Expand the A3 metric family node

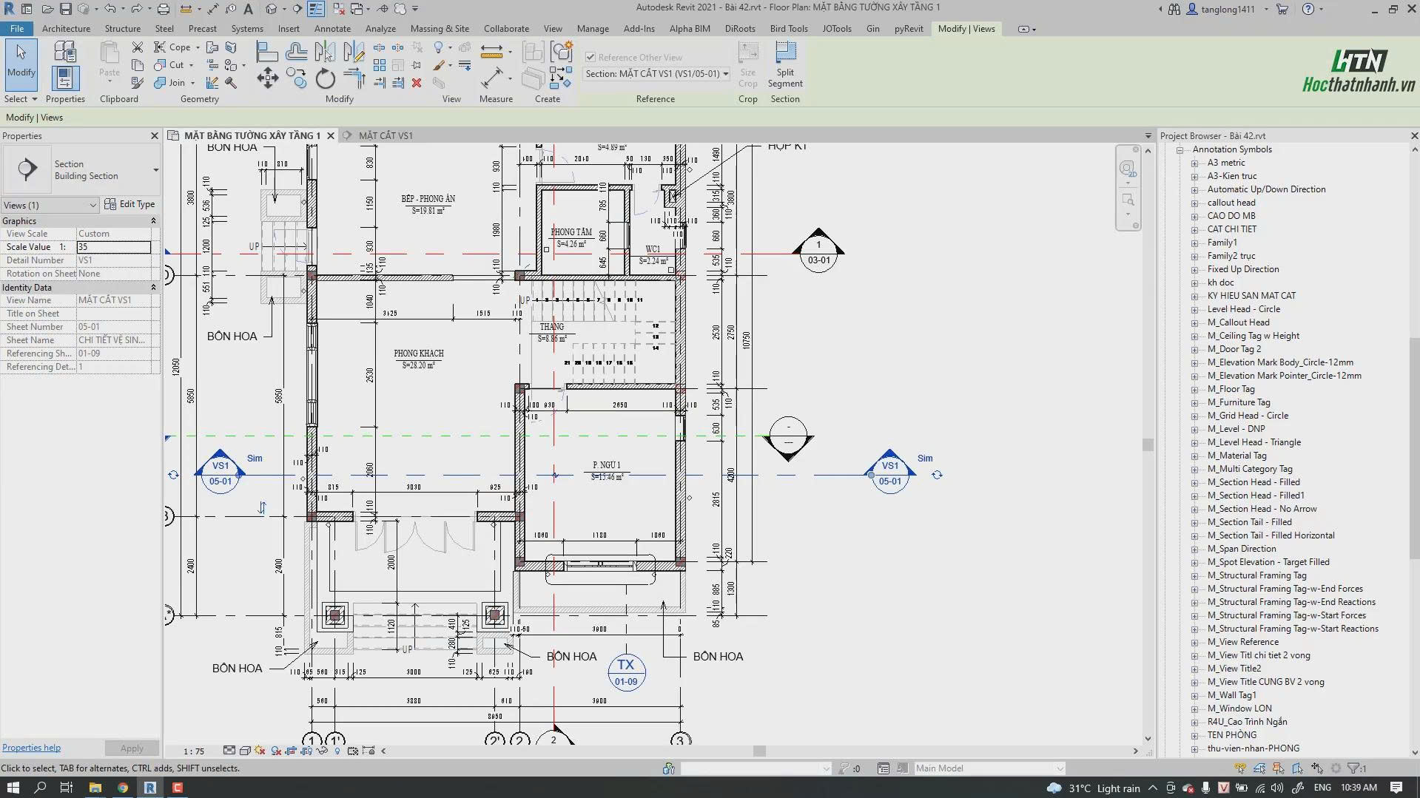pos(1194,163)
